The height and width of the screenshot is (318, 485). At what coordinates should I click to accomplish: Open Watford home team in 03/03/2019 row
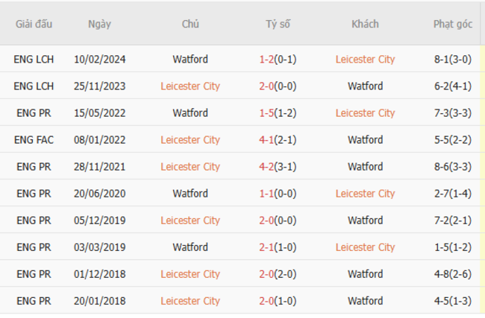click(190, 247)
